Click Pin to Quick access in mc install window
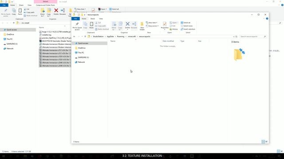The width and height of the screenshot is (284, 159). tap(6, 12)
